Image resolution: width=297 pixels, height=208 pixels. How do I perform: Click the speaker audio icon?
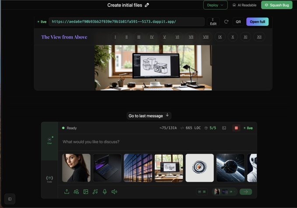pos(114,192)
